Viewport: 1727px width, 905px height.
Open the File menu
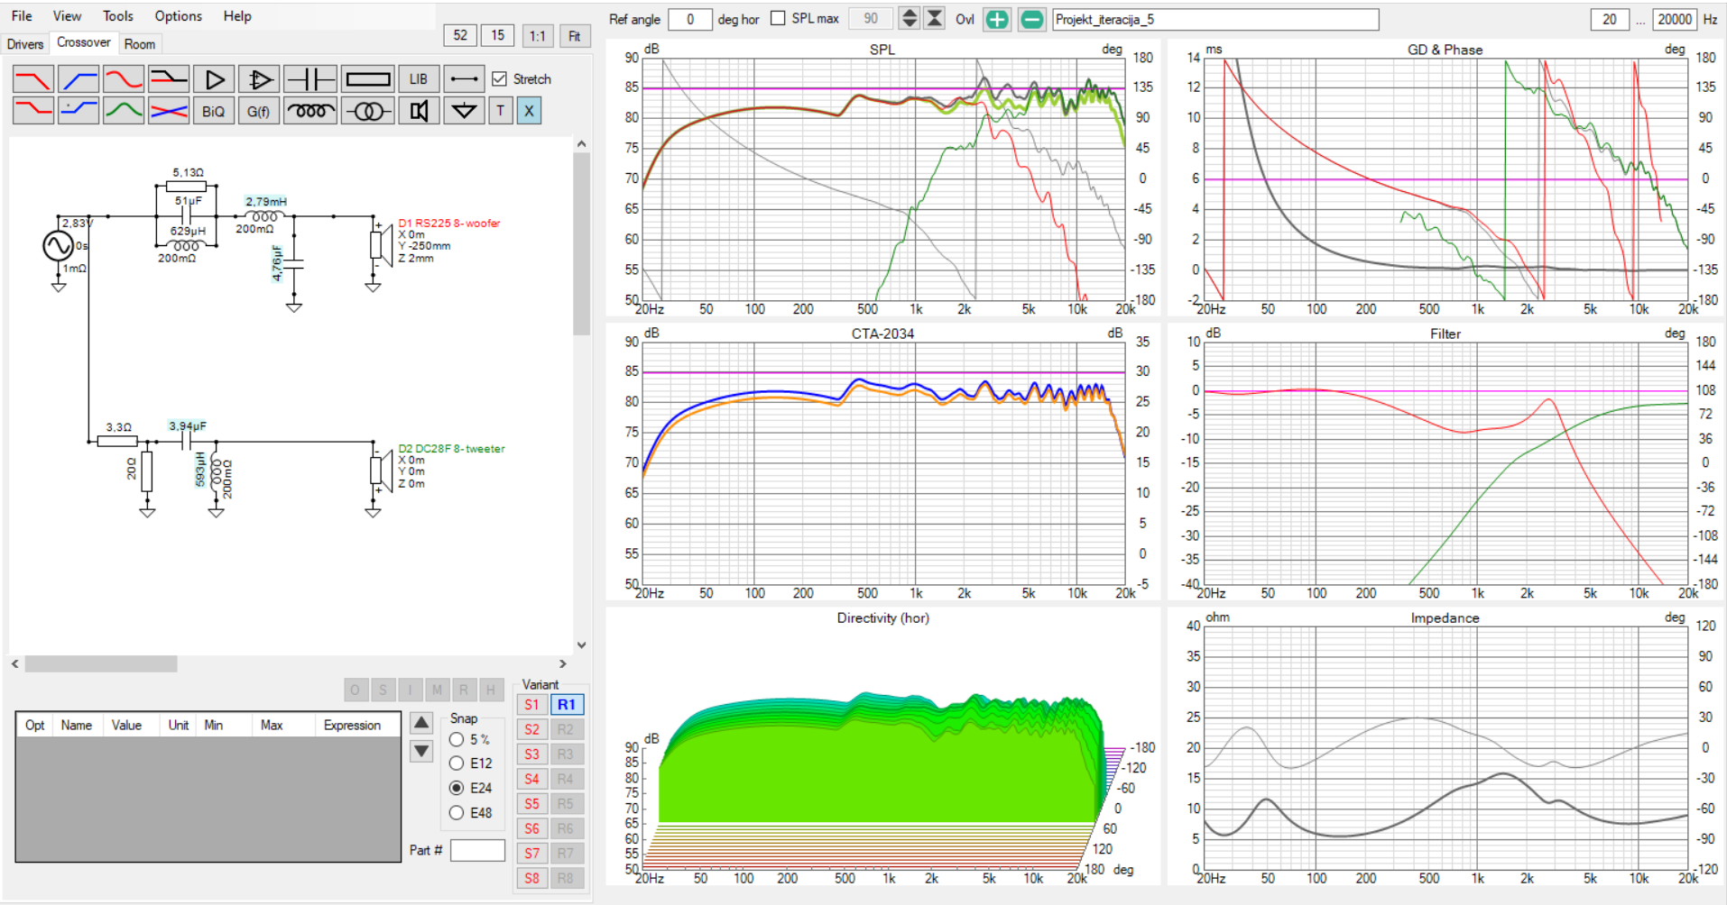(x=22, y=16)
